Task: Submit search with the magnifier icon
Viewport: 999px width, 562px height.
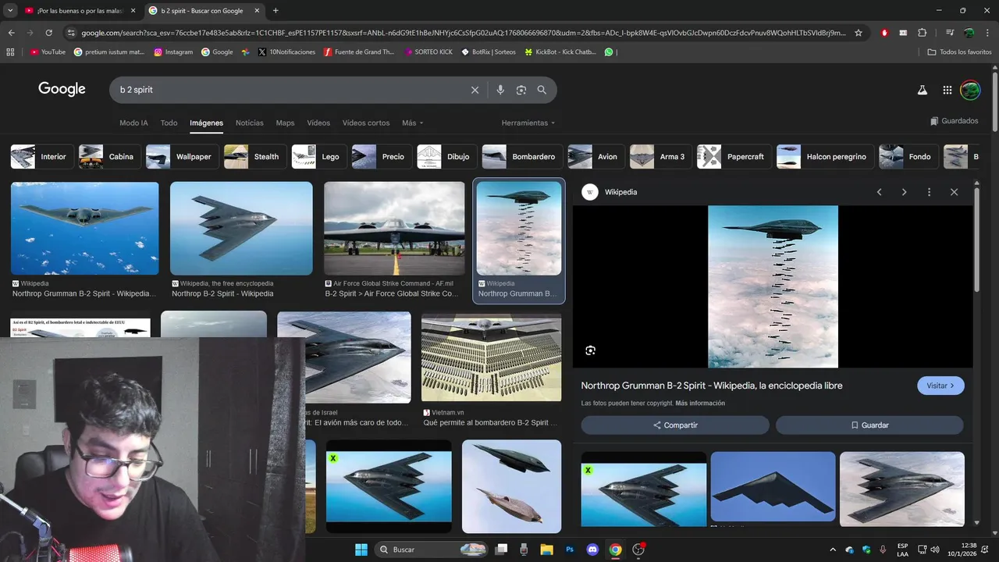Action: (542, 90)
